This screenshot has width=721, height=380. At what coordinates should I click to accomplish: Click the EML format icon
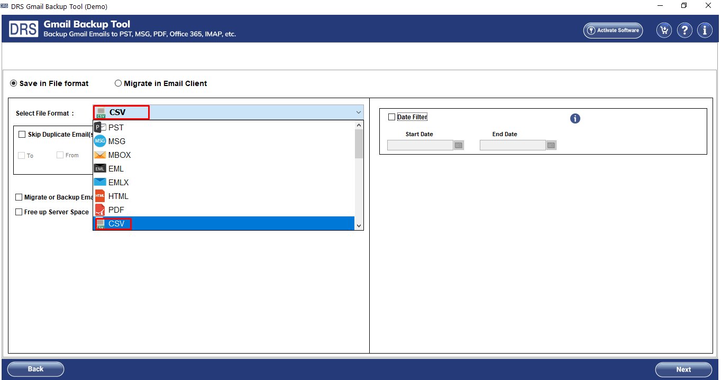pos(100,168)
